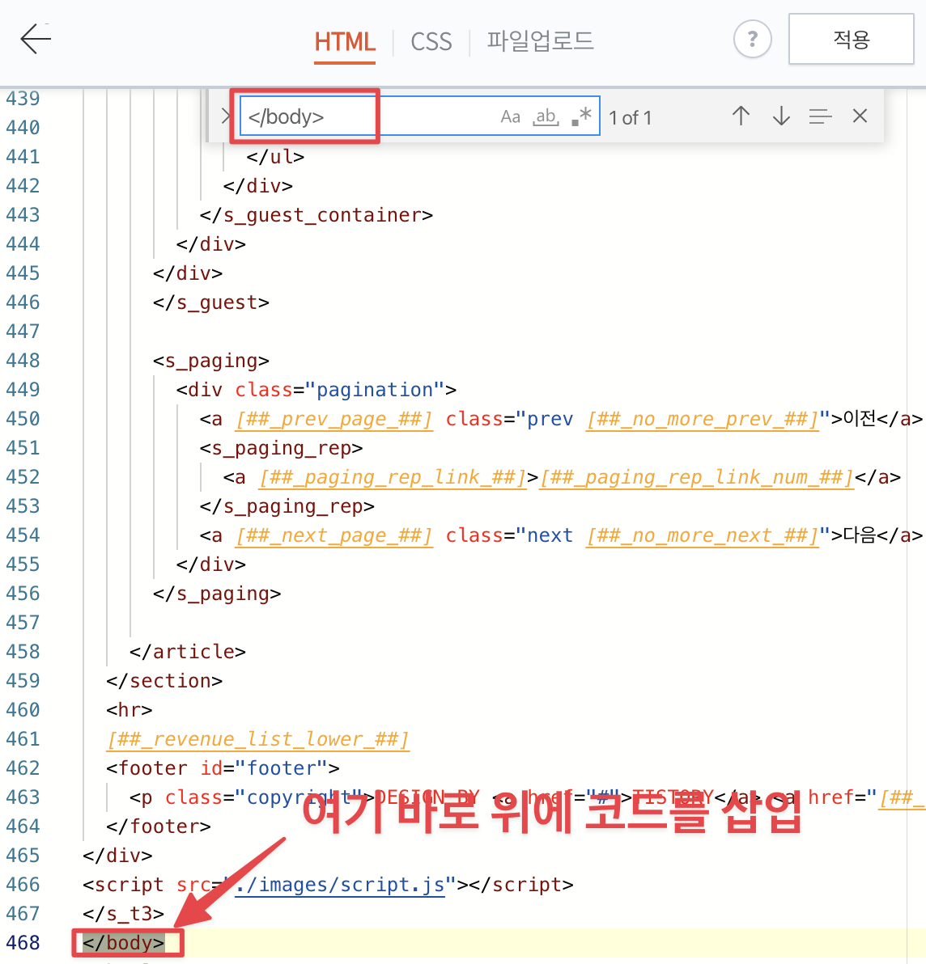Select [##_paging_rep_link_num_##] on line 452
The width and height of the screenshot is (926, 964).
[696, 478]
